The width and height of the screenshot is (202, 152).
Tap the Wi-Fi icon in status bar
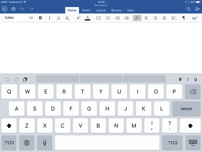[25, 2]
